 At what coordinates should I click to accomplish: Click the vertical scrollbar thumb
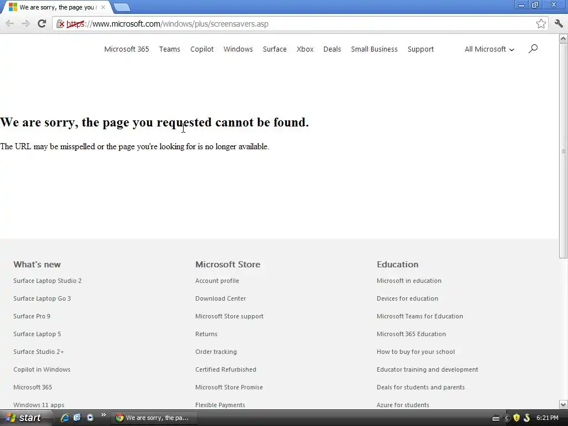point(564,151)
